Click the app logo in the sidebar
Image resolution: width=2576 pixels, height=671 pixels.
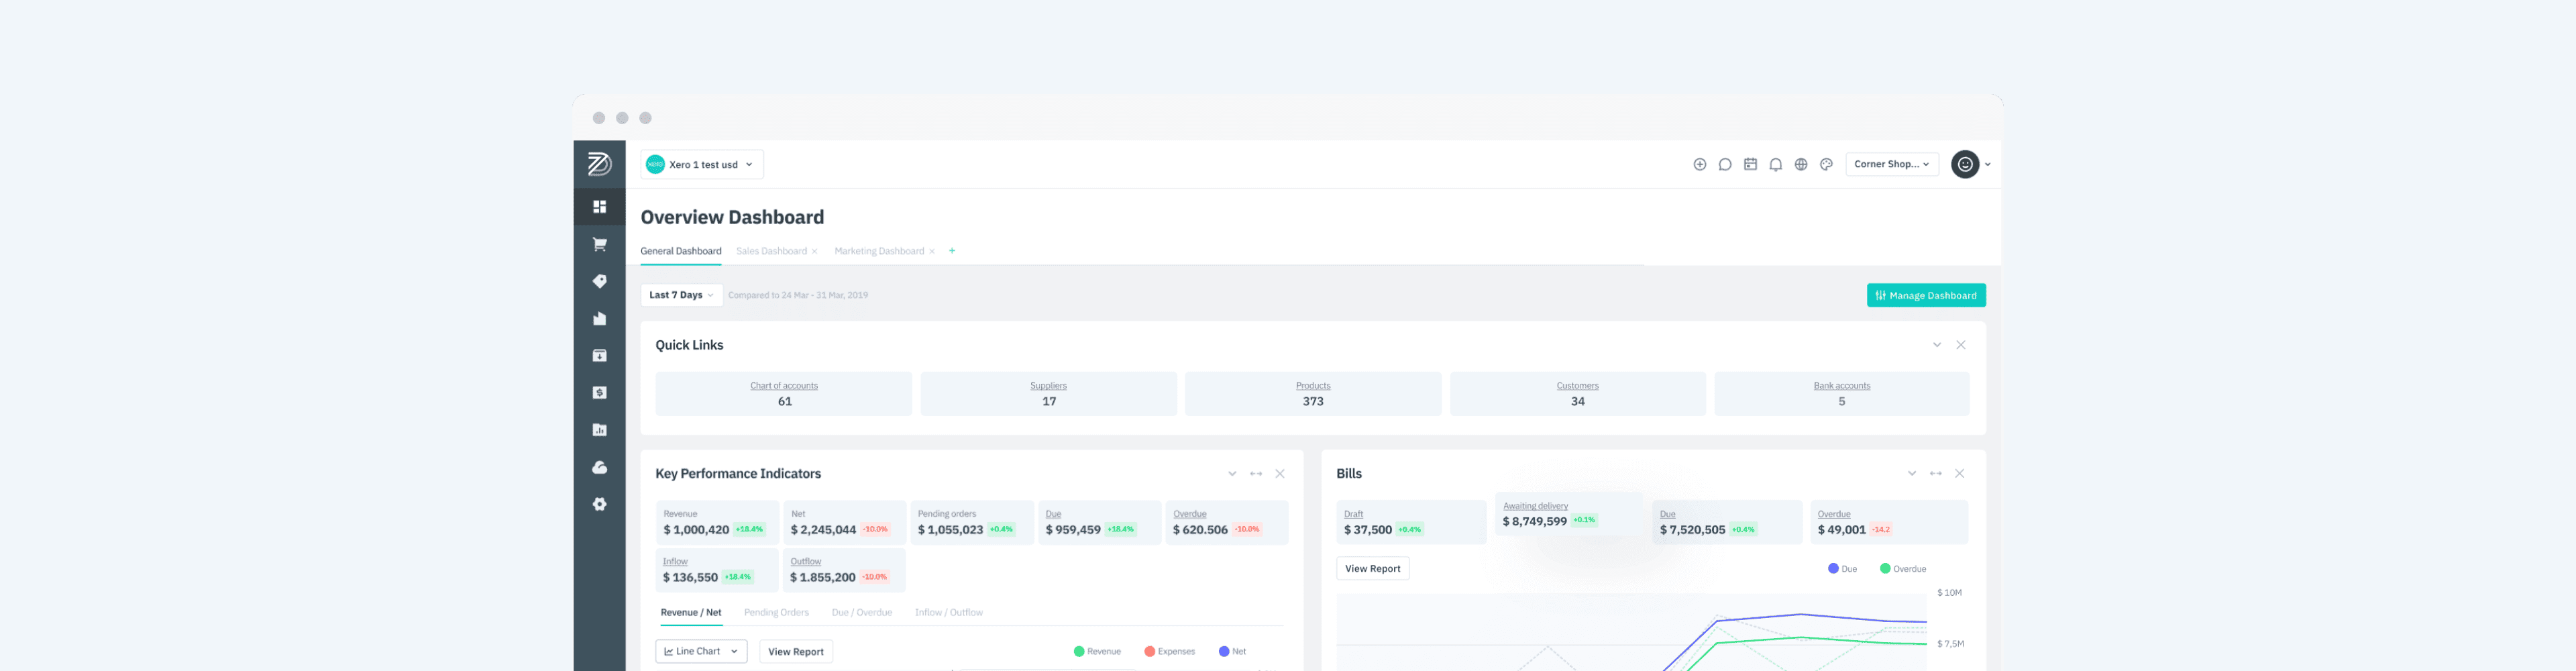[x=599, y=164]
